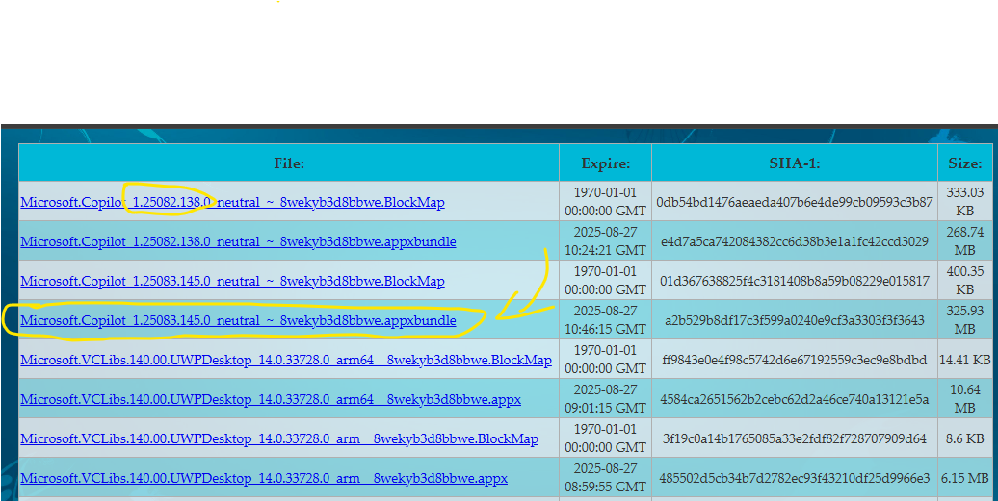
Task: Download Microsoft.Copilot 1.25082.138.0 appxbundle file
Action: click(x=238, y=241)
